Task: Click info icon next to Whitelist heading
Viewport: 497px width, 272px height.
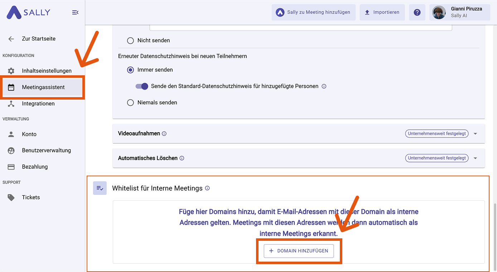Action: pyautogui.click(x=207, y=188)
